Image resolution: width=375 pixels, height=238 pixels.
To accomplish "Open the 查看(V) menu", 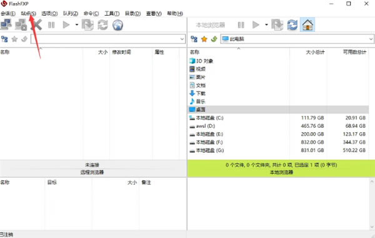I will 154,13.
